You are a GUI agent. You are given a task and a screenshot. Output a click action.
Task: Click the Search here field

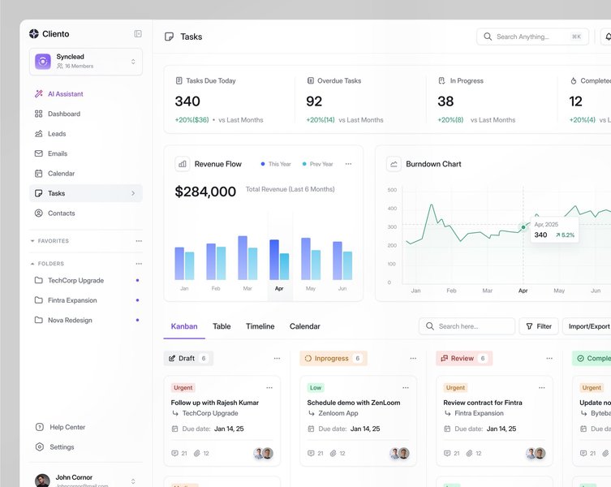click(x=467, y=326)
